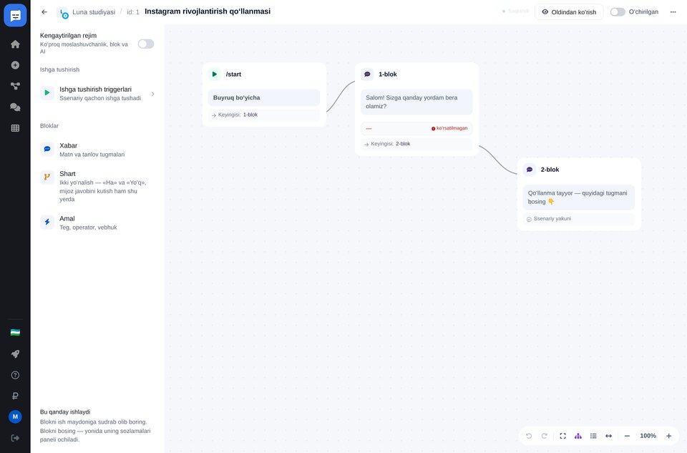
Task: Click the horizontal arrows width icon
Action: pos(608,436)
